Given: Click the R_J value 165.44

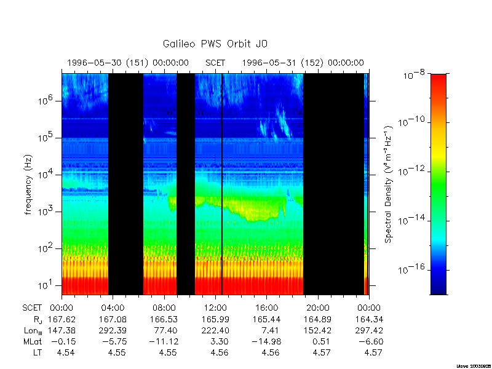Looking at the screenshot, I should tap(266, 319).
